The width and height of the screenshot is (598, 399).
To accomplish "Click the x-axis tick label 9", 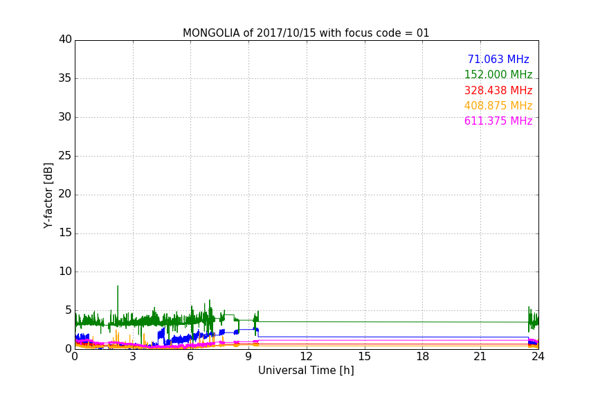I will (x=248, y=357).
